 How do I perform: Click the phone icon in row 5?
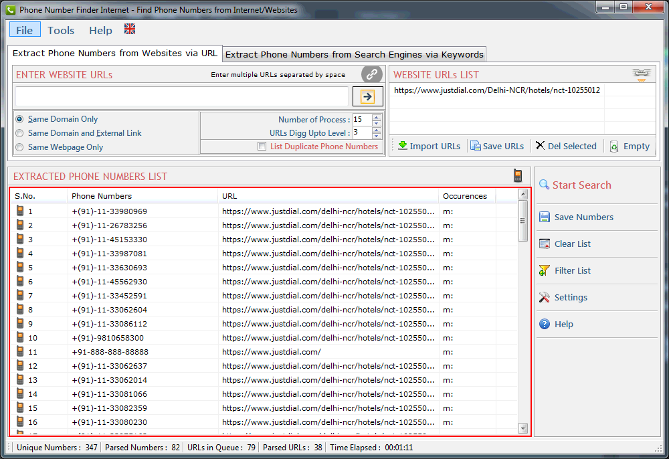click(x=20, y=267)
